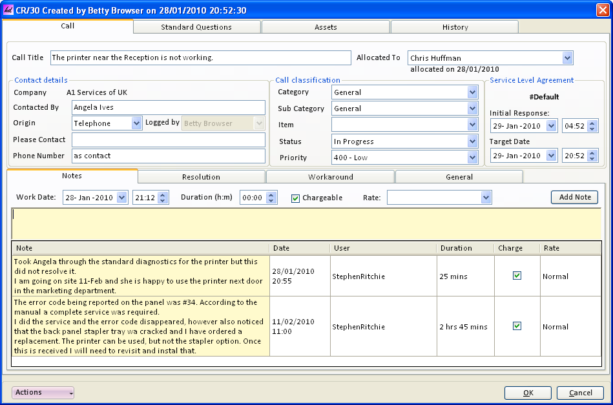
Task: Toggle Charge checkbox for the 25 mins note
Action: 517,276
